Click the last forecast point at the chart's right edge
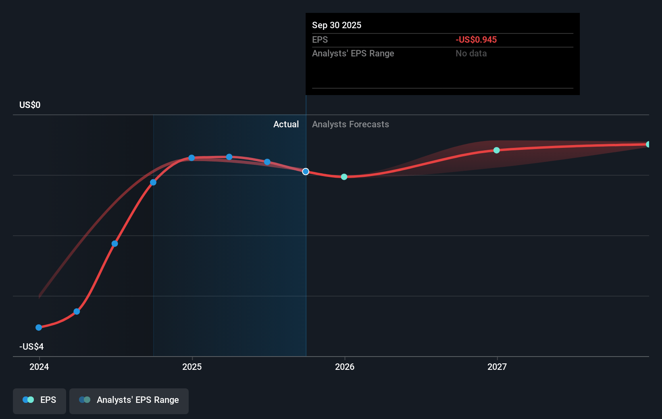 tap(648, 144)
